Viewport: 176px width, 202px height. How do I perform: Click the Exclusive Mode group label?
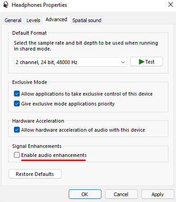click(30, 82)
